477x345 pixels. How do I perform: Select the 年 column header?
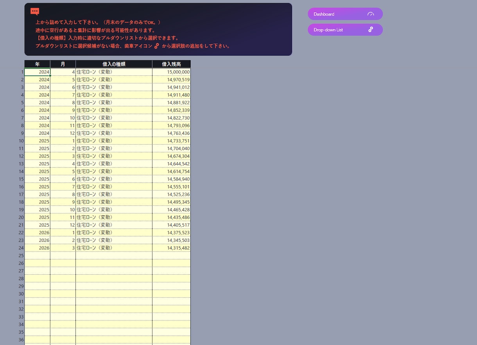click(x=38, y=64)
